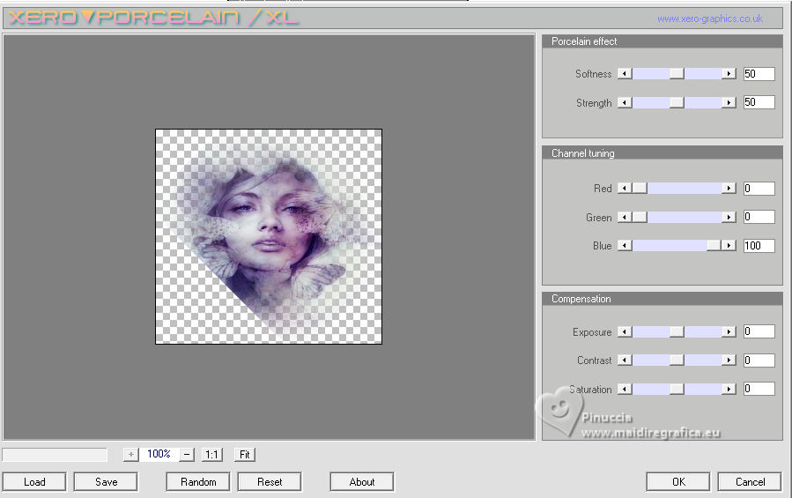Click the Blue slider right arrow
The width and height of the screenshot is (792, 498).
[x=729, y=246]
